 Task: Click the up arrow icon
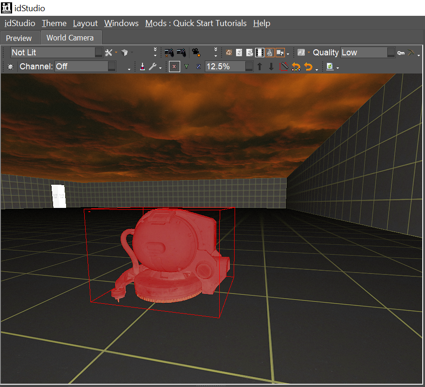pos(260,67)
